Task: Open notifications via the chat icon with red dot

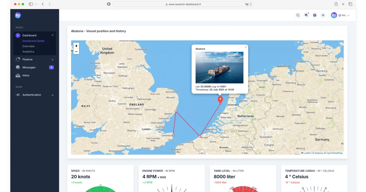Action: (306, 15)
